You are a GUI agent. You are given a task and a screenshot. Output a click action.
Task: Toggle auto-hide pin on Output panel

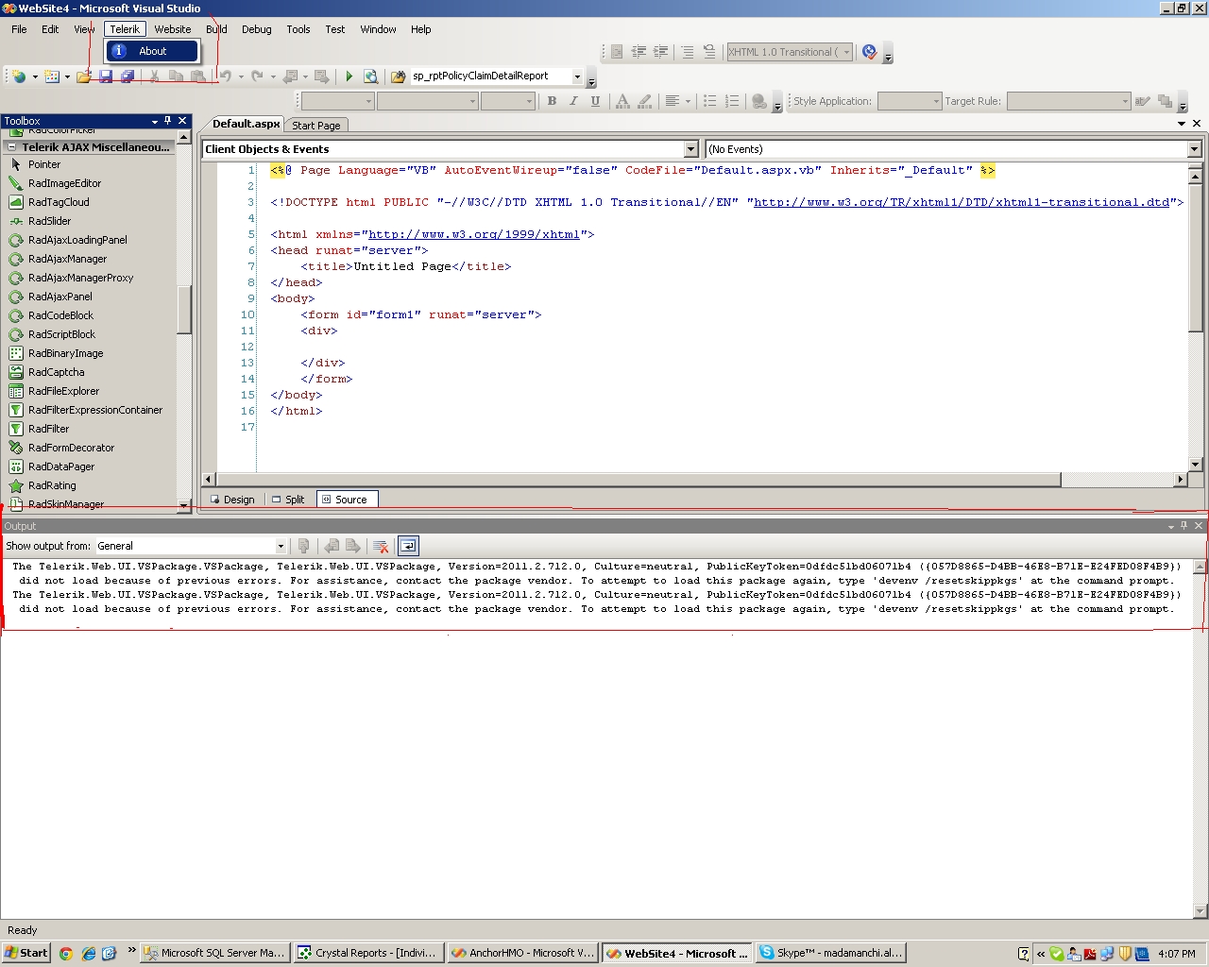(1183, 526)
